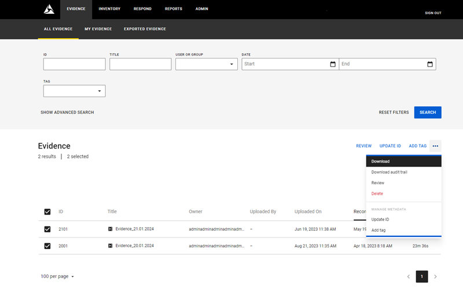Click the video file icon for Evidence_21.01.2024
Viewport: 463px width, 289px height.
click(x=110, y=229)
